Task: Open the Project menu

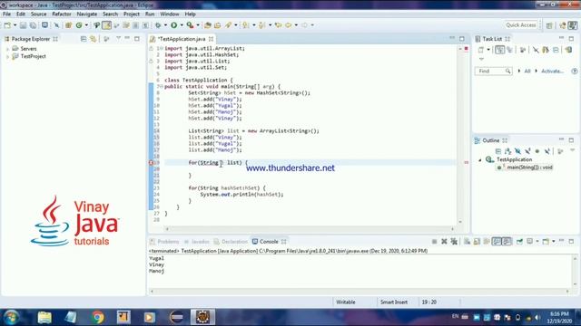Action: pyautogui.click(x=131, y=14)
